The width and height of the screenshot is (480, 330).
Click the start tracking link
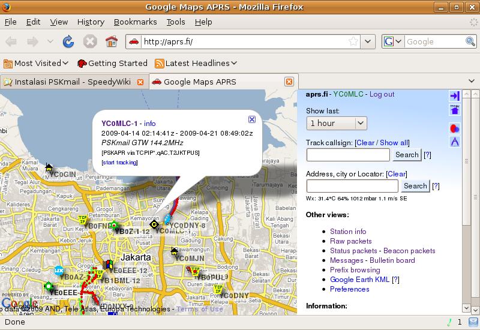tap(119, 163)
